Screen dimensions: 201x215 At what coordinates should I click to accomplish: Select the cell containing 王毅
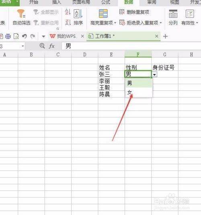pos(111,88)
